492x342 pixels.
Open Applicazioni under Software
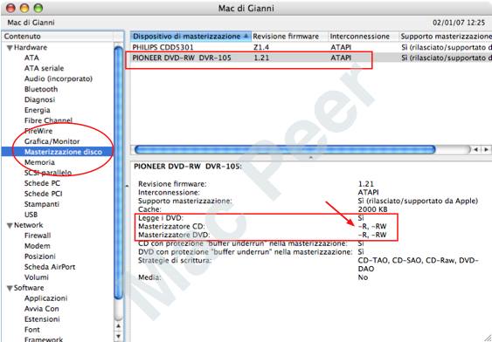coord(45,298)
